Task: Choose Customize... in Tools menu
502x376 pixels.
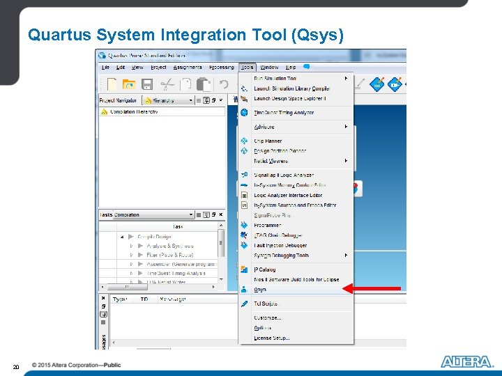Action: pos(296,318)
